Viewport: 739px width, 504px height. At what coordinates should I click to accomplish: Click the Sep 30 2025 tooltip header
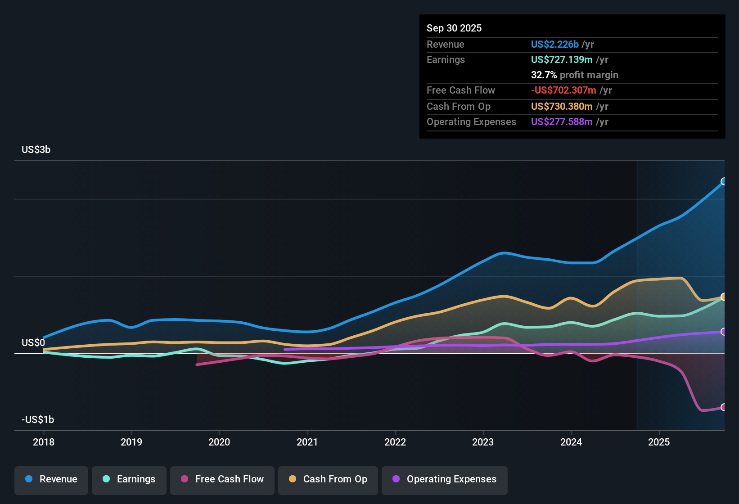454,28
